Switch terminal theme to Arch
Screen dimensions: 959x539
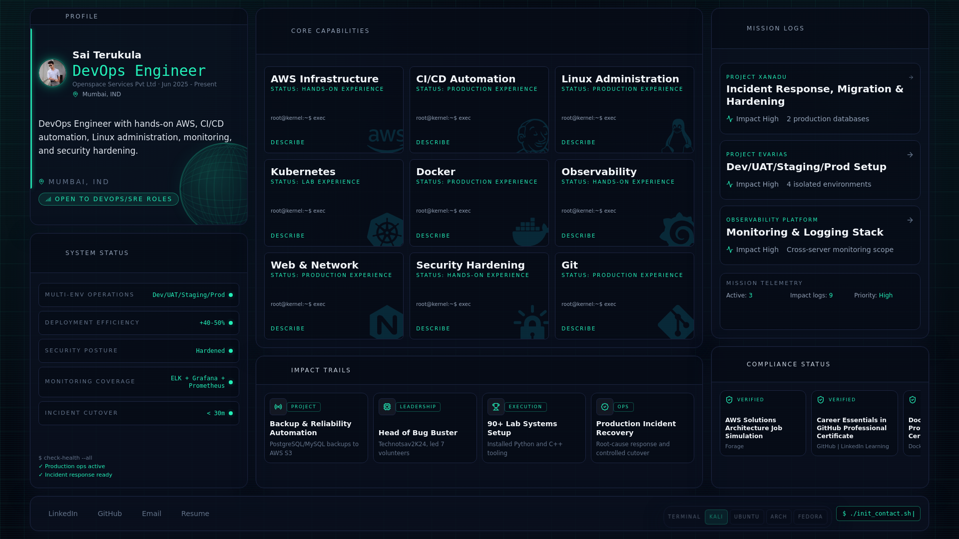coord(779,517)
